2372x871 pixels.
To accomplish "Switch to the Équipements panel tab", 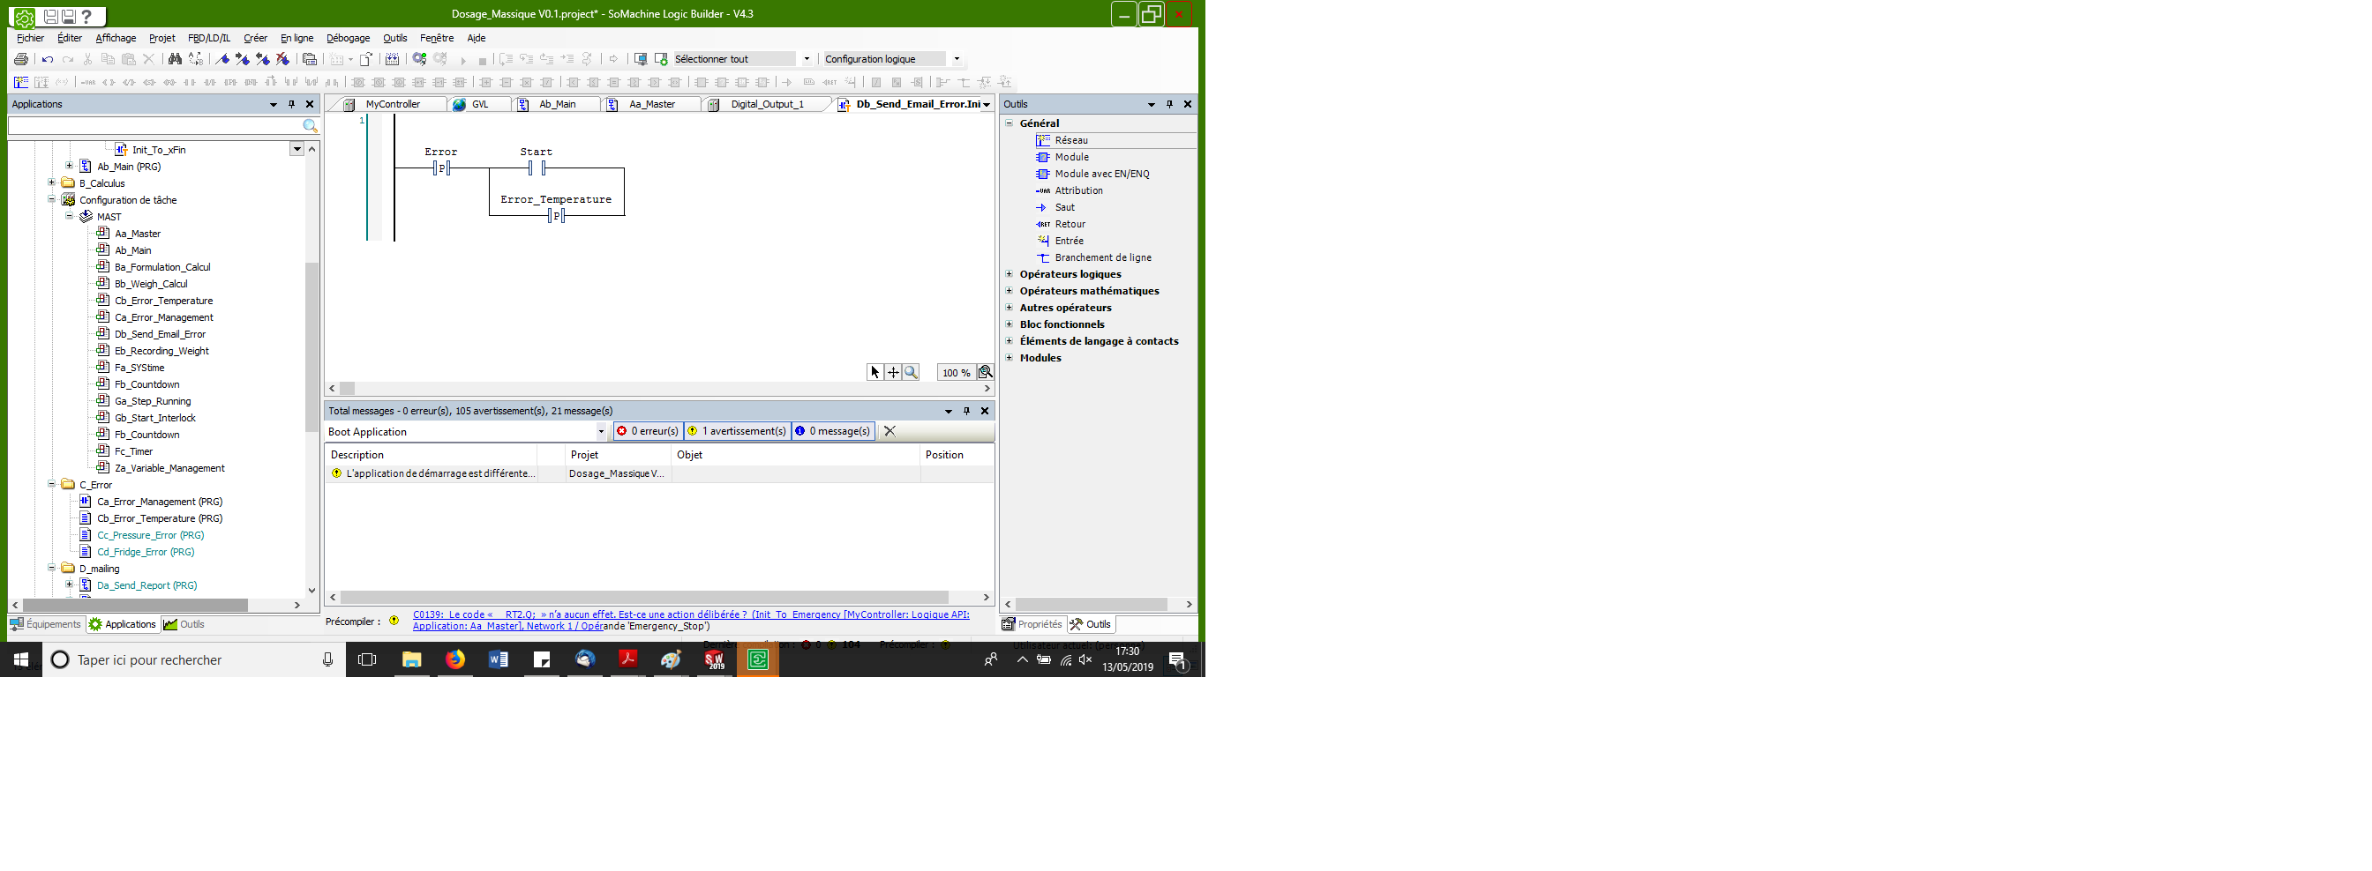I will coord(45,623).
